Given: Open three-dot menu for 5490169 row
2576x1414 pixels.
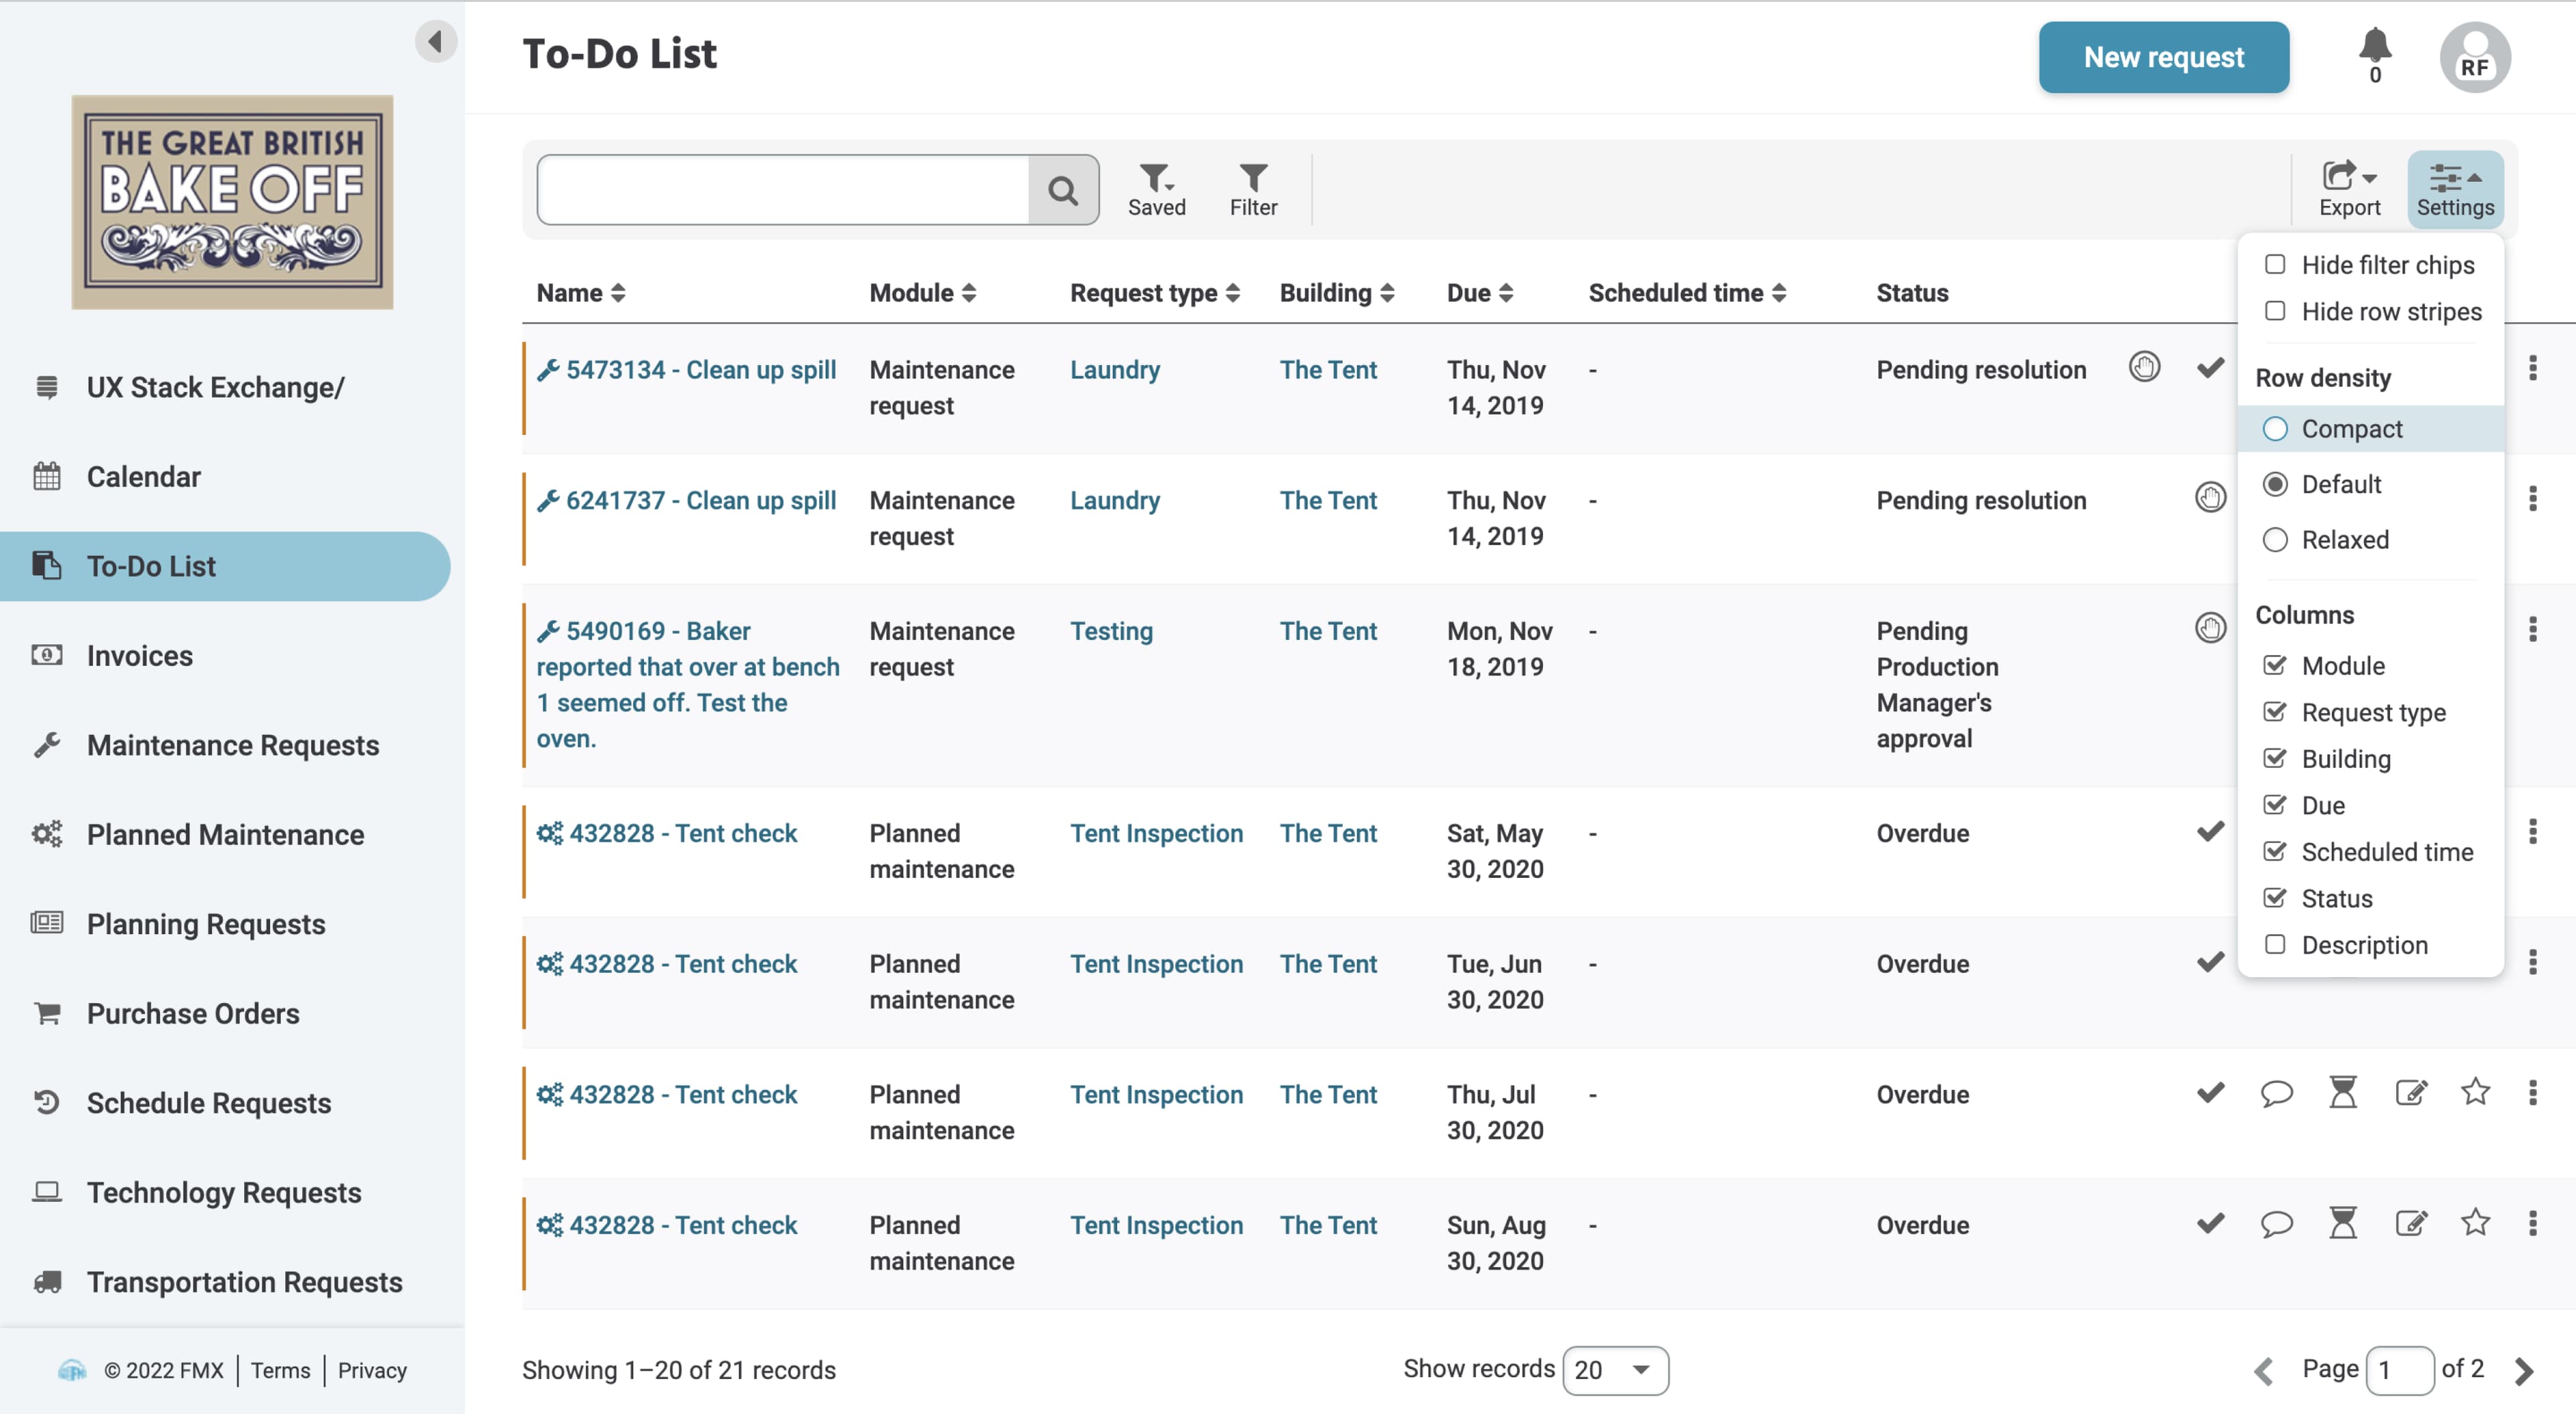Looking at the screenshot, I should (x=2532, y=629).
